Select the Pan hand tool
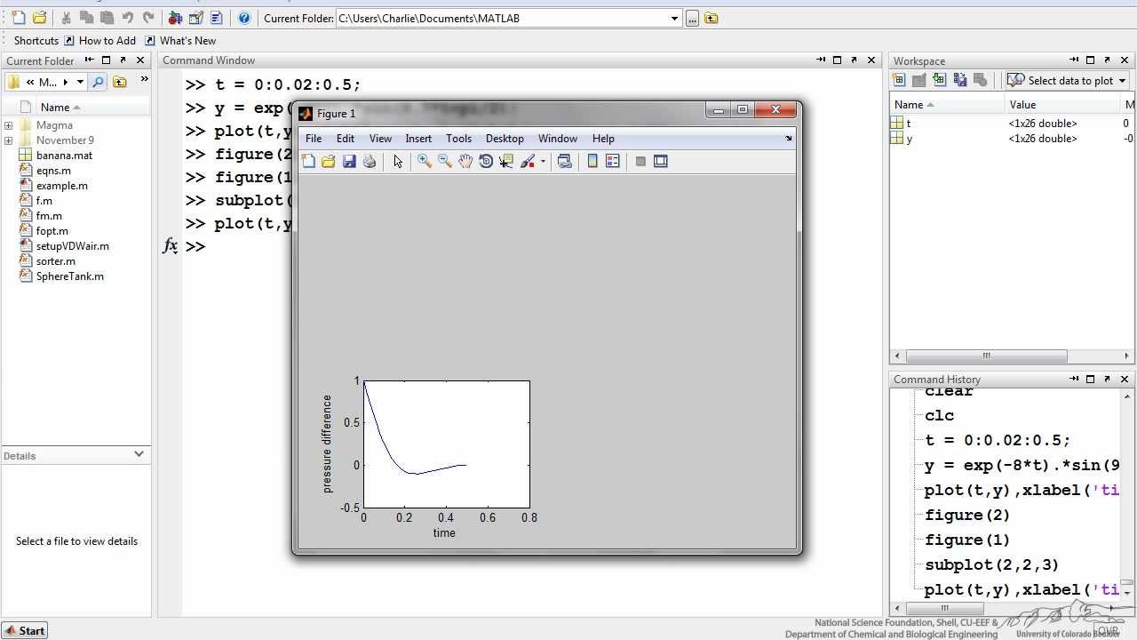Image resolution: width=1137 pixels, height=640 pixels. [x=465, y=161]
